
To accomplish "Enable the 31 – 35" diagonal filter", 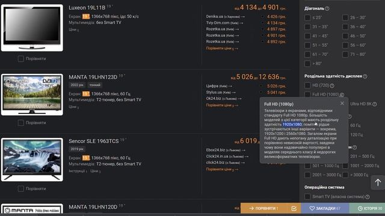I will 307,26.
